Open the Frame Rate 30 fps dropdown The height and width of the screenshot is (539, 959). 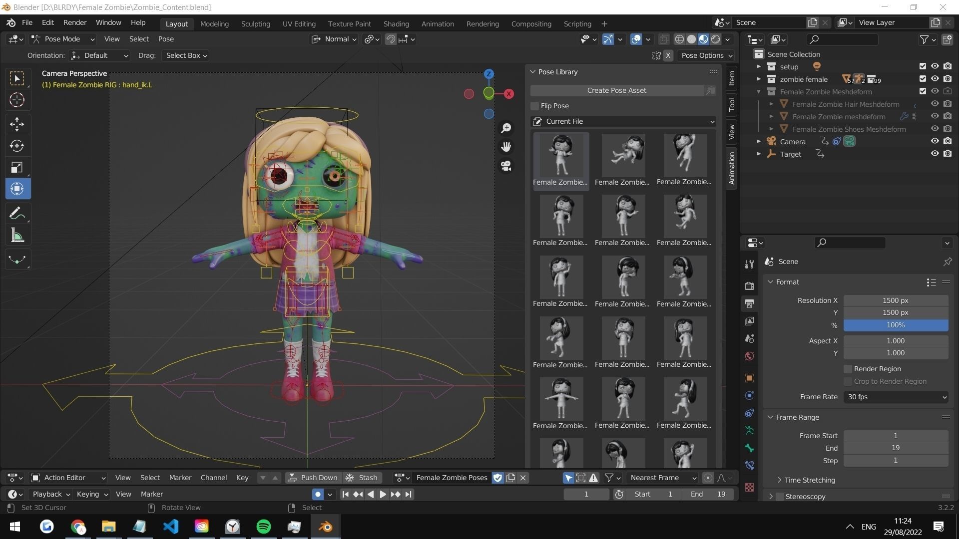tap(896, 397)
